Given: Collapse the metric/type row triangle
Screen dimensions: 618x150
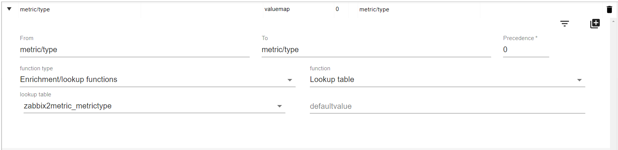Looking at the screenshot, I should (9, 9).
